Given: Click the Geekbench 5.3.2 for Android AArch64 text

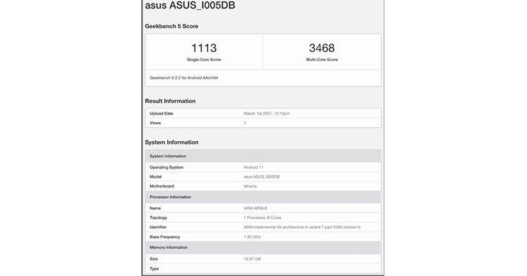Looking at the screenshot, I should tap(184, 77).
